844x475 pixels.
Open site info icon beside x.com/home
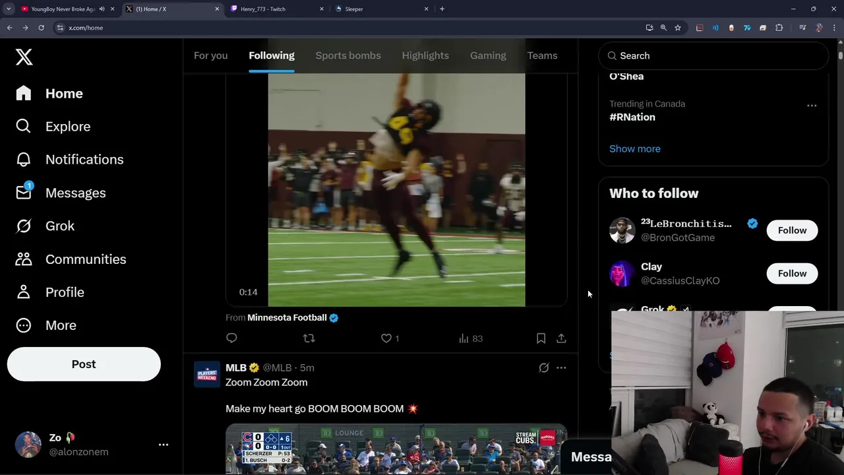[x=60, y=28]
